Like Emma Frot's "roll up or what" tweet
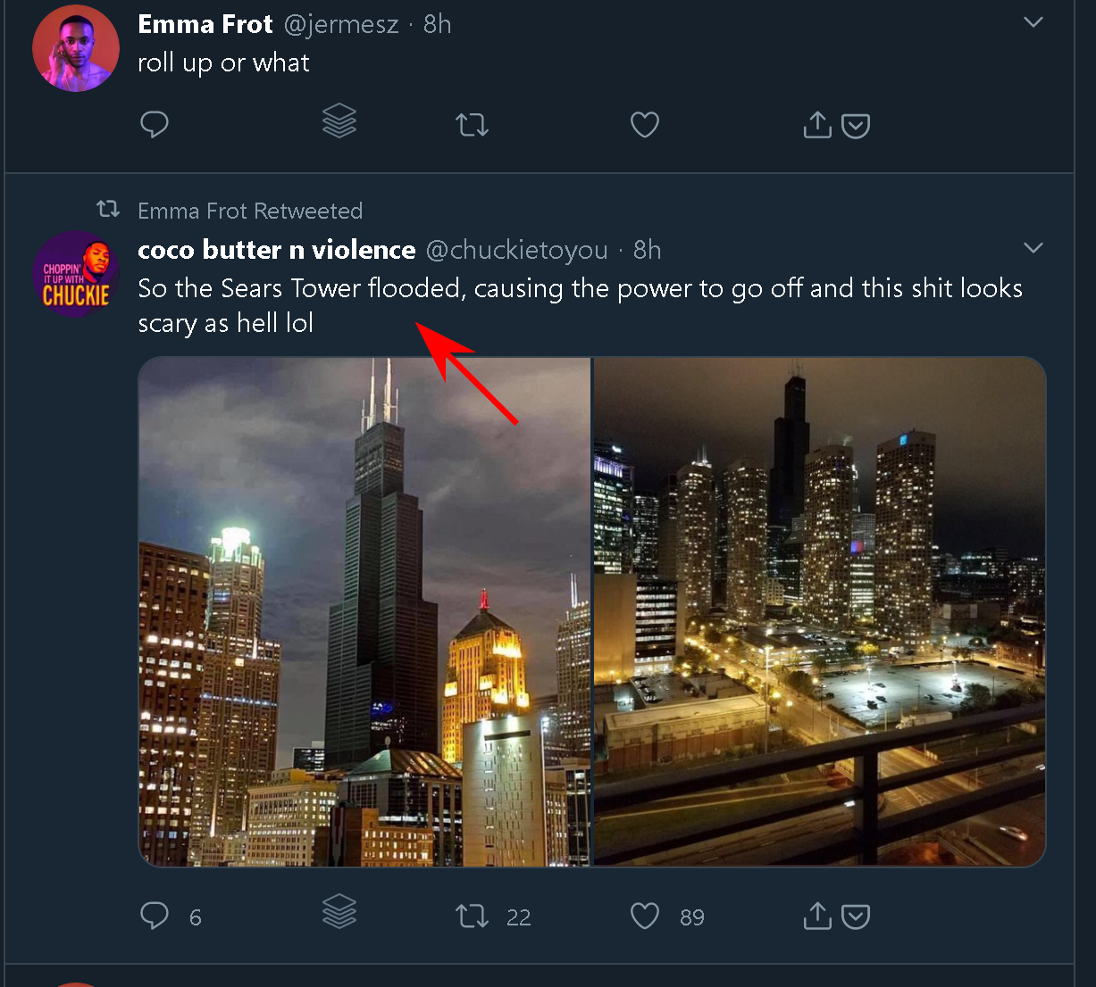 [644, 124]
